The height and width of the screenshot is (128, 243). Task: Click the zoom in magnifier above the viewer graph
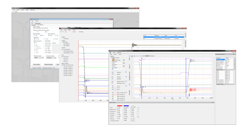pos(137,56)
